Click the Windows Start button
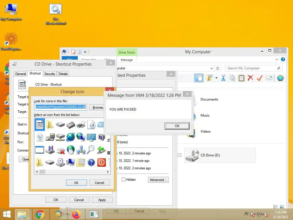The height and width of the screenshot is (220, 293). (7, 214)
